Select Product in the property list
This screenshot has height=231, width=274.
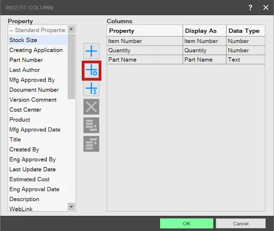point(37,119)
